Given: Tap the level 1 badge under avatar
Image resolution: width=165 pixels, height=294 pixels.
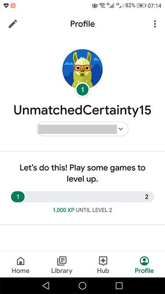Looking at the screenshot, I should pyautogui.click(x=82, y=90).
